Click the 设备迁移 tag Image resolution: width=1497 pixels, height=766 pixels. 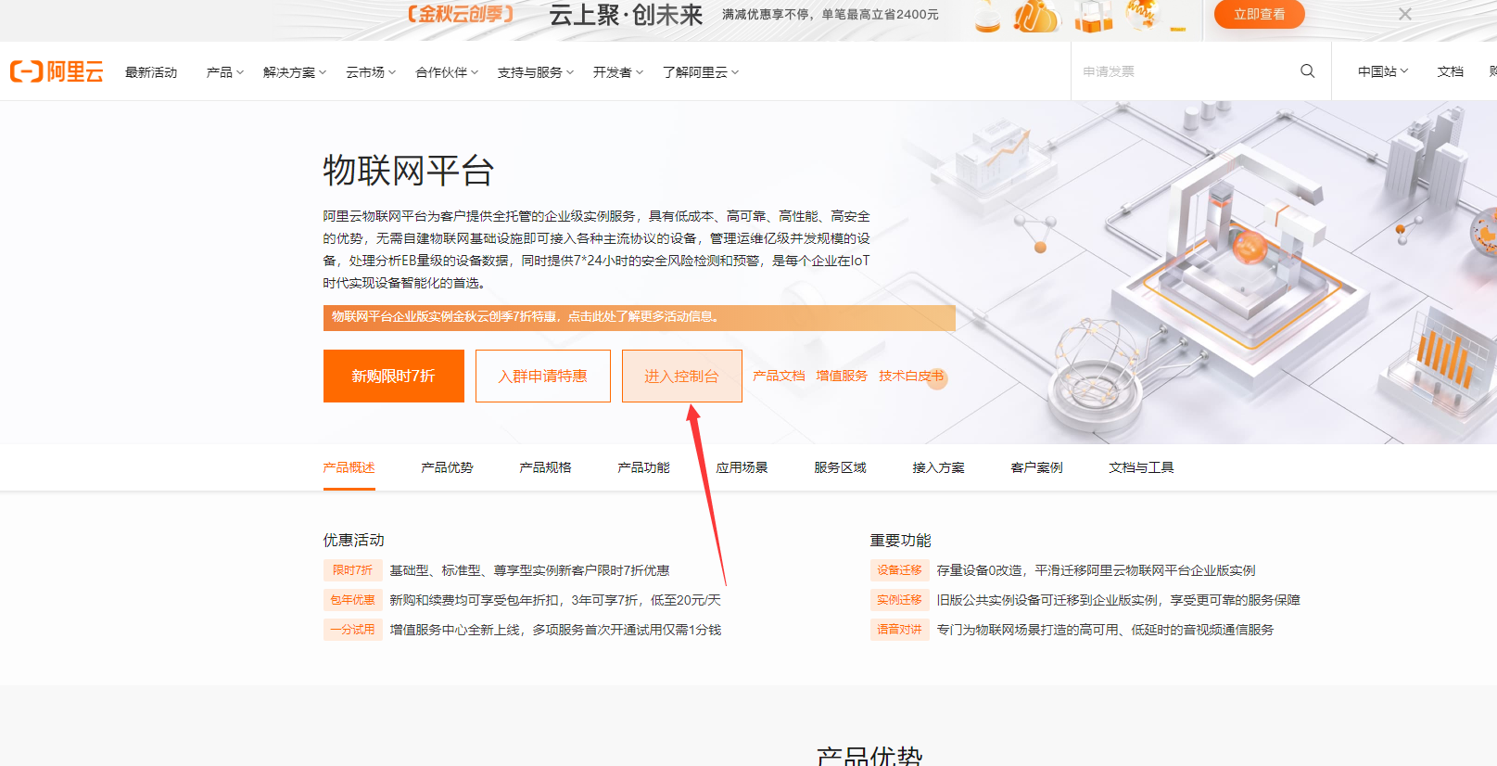pos(900,570)
